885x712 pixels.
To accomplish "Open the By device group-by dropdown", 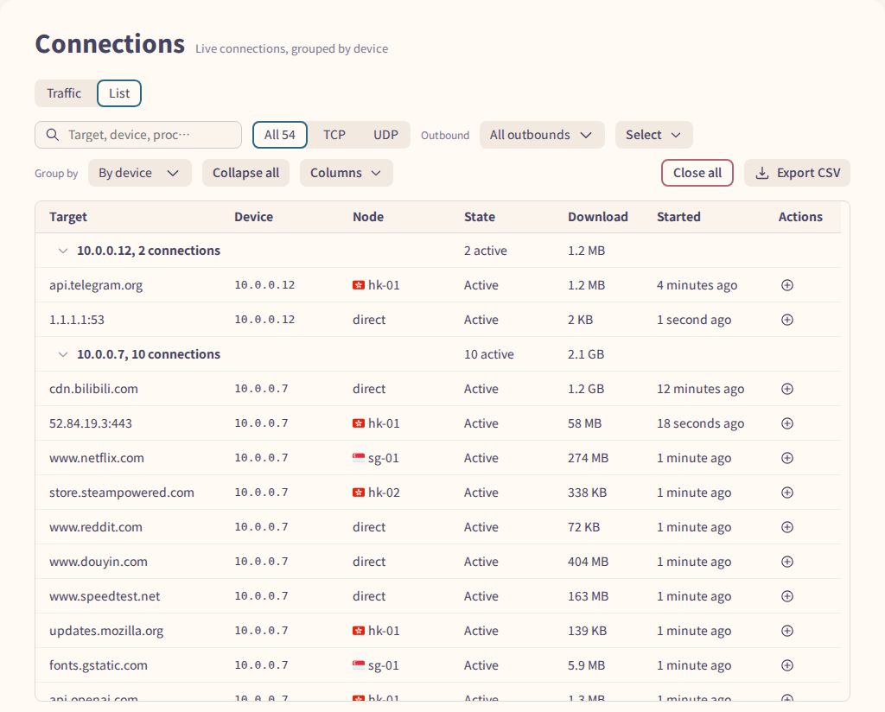I will [139, 173].
